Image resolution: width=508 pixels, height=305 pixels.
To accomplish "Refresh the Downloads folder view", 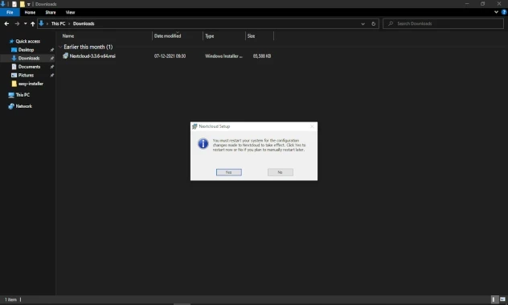I will click(373, 23).
